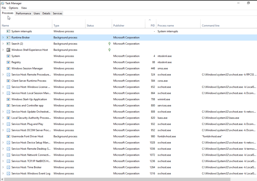Open the Options menu
The width and height of the screenshot is (257, 181).
click(14, 8)
